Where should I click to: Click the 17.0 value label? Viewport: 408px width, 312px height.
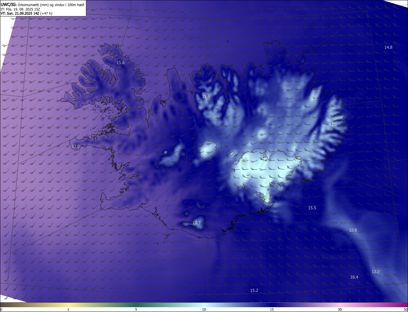tap(76, 146)
